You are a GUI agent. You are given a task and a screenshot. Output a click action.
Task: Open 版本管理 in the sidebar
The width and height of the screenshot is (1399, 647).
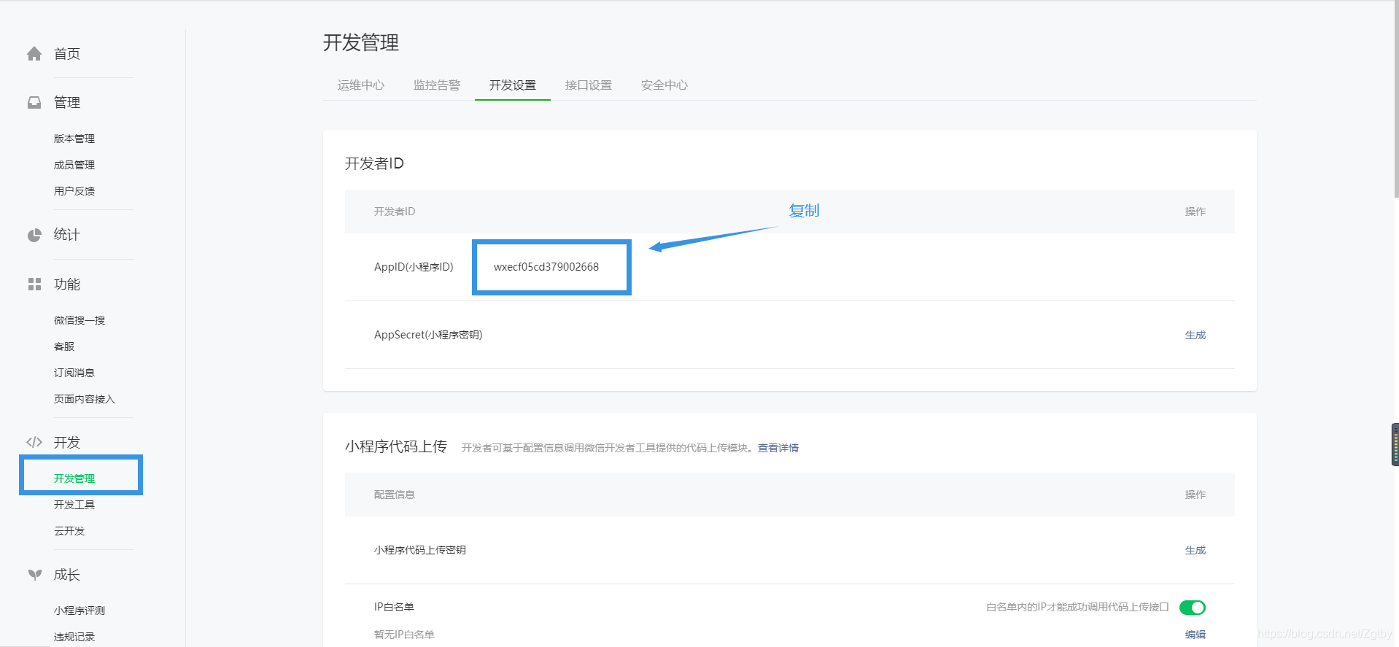pyautogui.click(x=74, y=139)
